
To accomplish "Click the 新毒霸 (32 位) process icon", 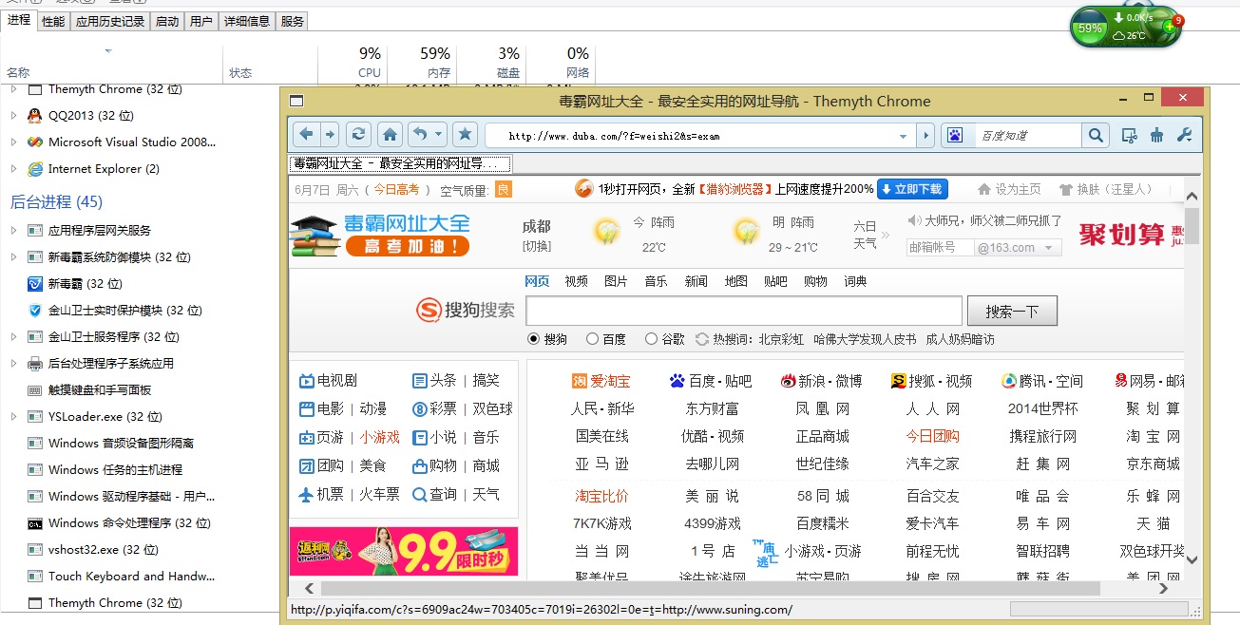I will click(x=35, y=284).
